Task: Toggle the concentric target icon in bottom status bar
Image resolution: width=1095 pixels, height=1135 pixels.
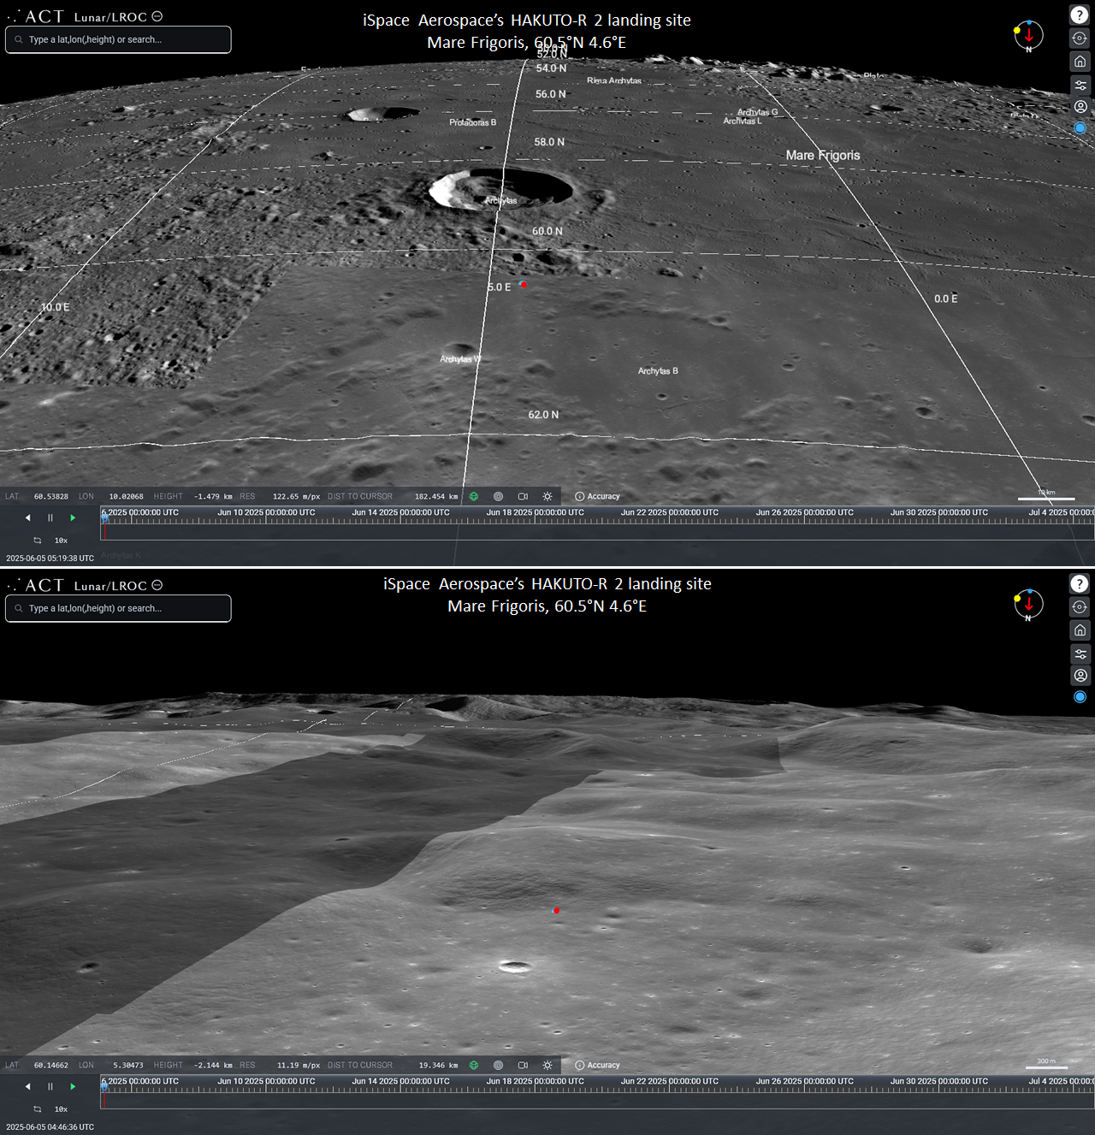Action: coord(498,1065)
